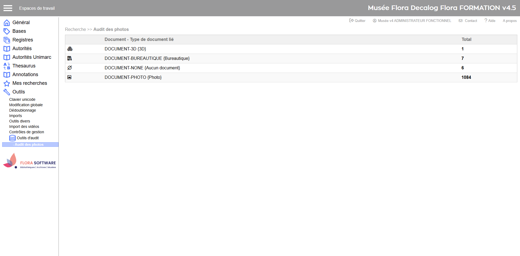Viewport: 520px width, 256px height.
Task: Click the Général home icon
Action: [7, 23]
